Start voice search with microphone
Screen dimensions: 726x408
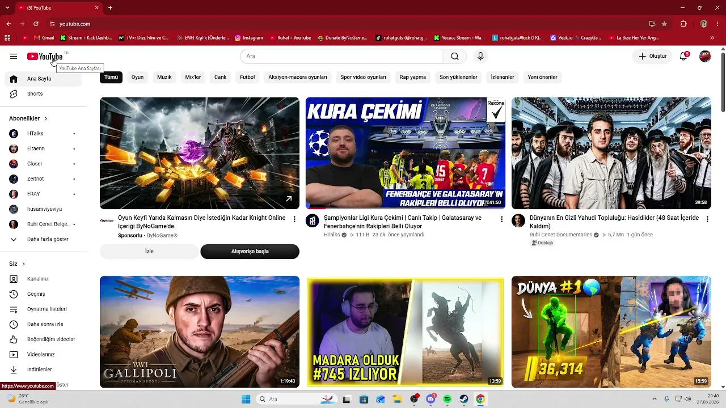tap(480, 56)
